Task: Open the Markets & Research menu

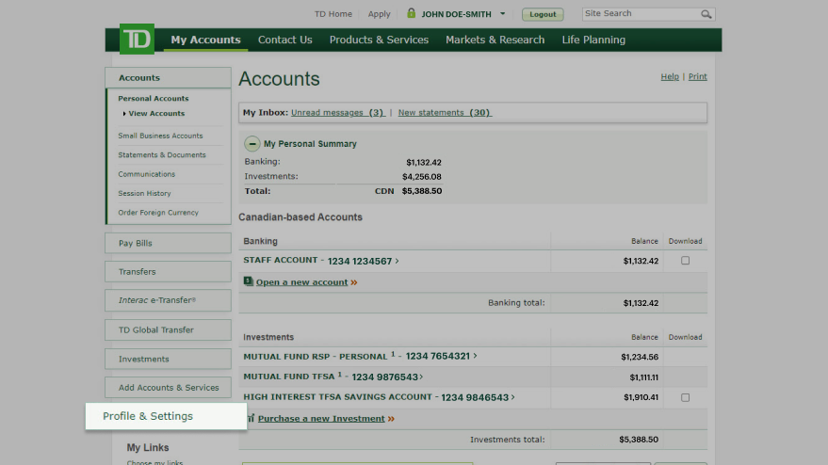Action: (495, 40)
